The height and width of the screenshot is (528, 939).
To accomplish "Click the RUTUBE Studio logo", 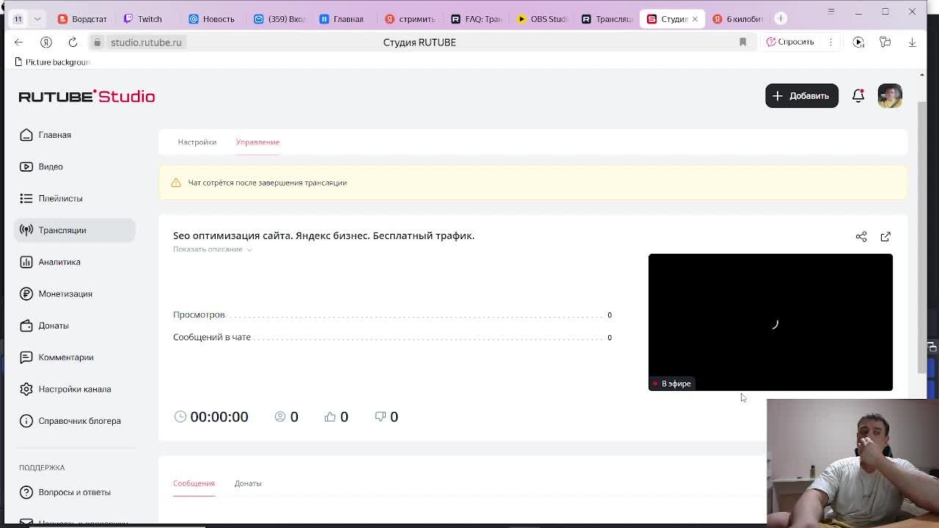I will (87, 96).
